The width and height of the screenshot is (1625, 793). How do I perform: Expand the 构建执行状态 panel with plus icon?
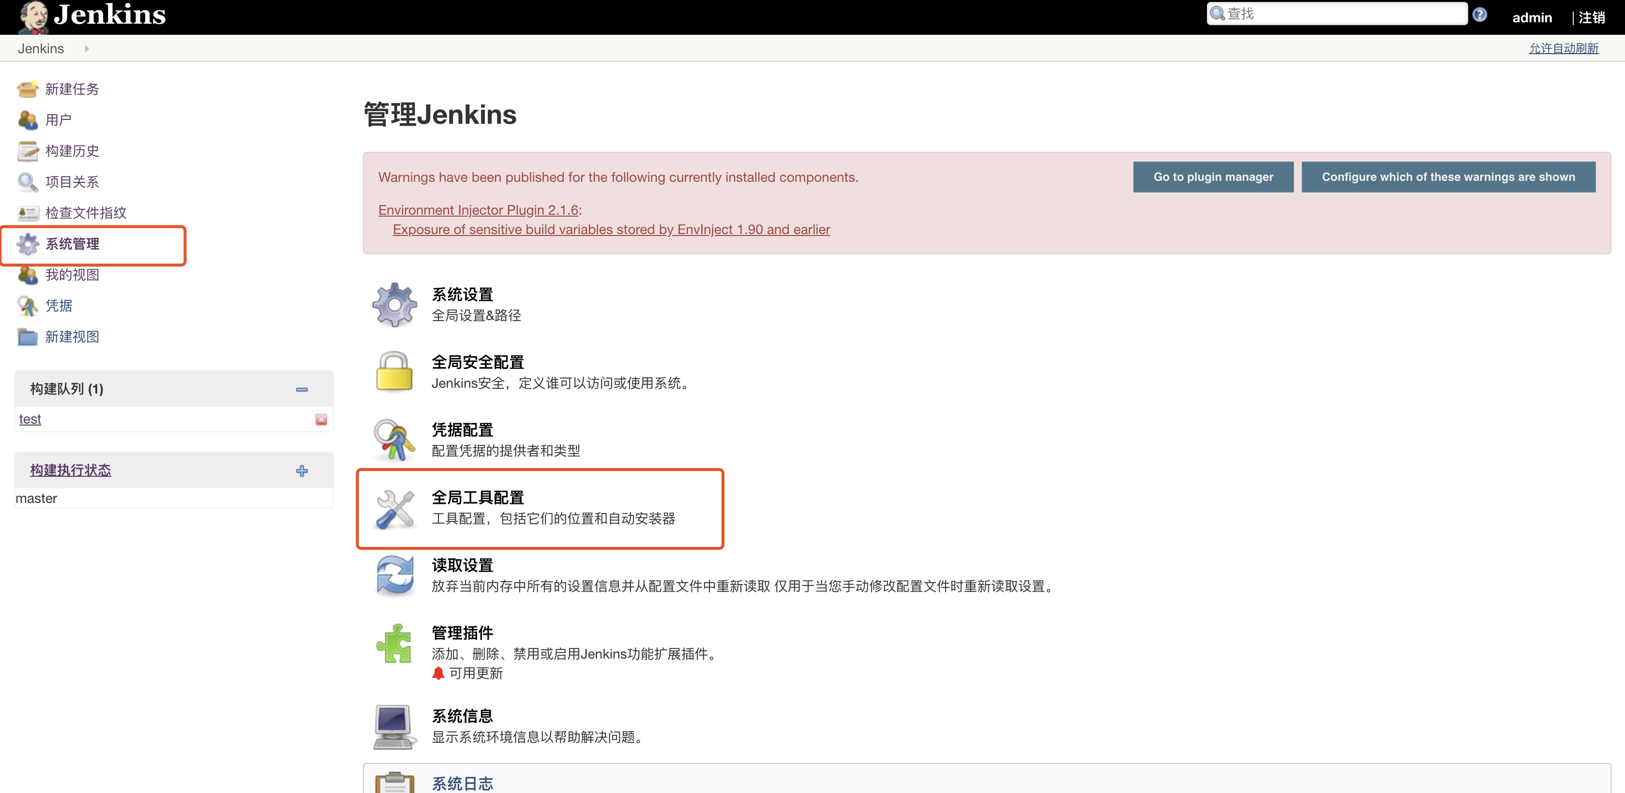click(302, 471)
